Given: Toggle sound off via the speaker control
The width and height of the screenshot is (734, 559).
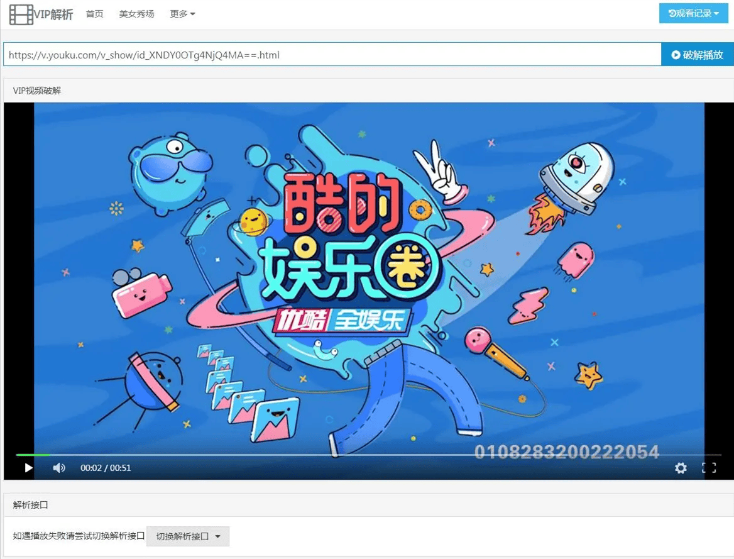Looking at the screenshot, I should click(59, 468).
